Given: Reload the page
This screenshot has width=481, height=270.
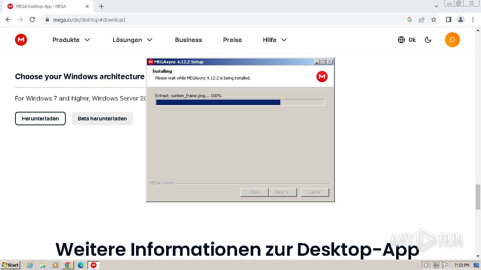Looking at the screenshot, I should point(32,19).
